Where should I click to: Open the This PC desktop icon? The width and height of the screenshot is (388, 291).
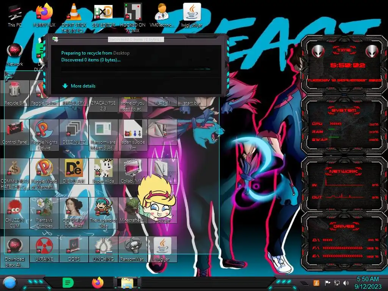coord(15,16)
